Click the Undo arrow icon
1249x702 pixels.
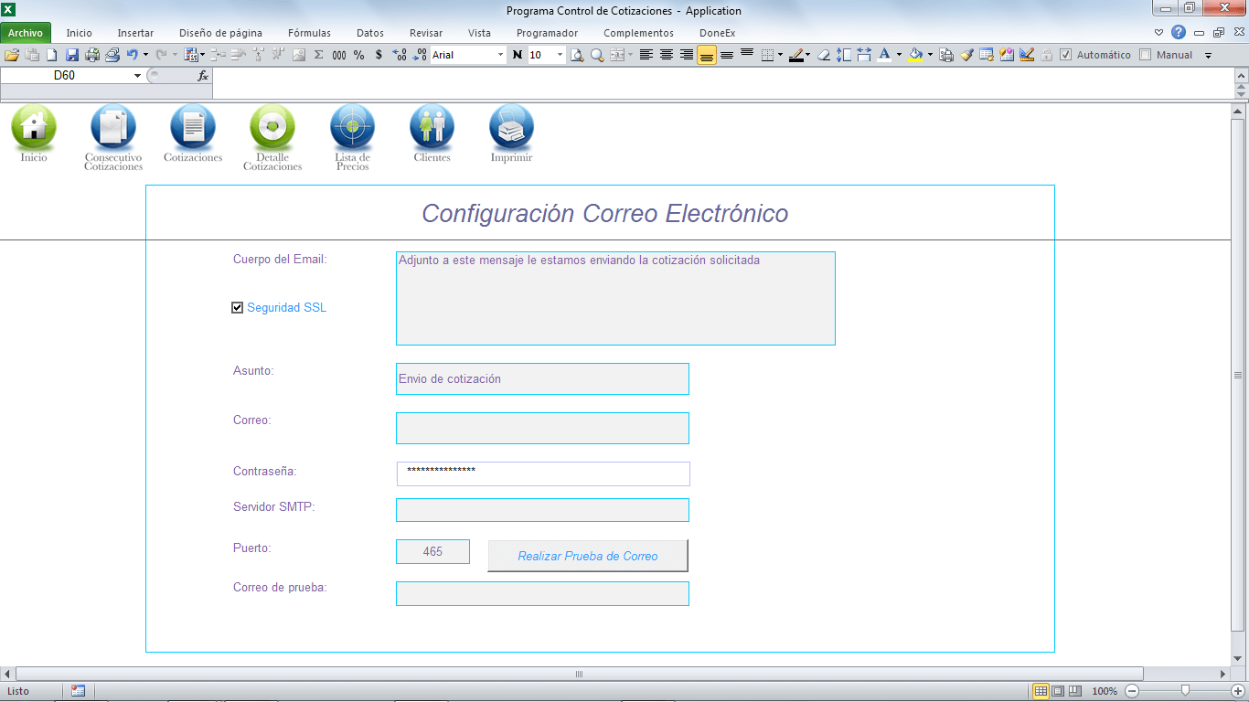133,55
